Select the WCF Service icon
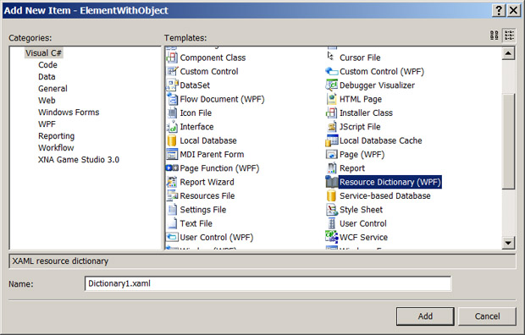525x335 pixels. click(331, 237)
